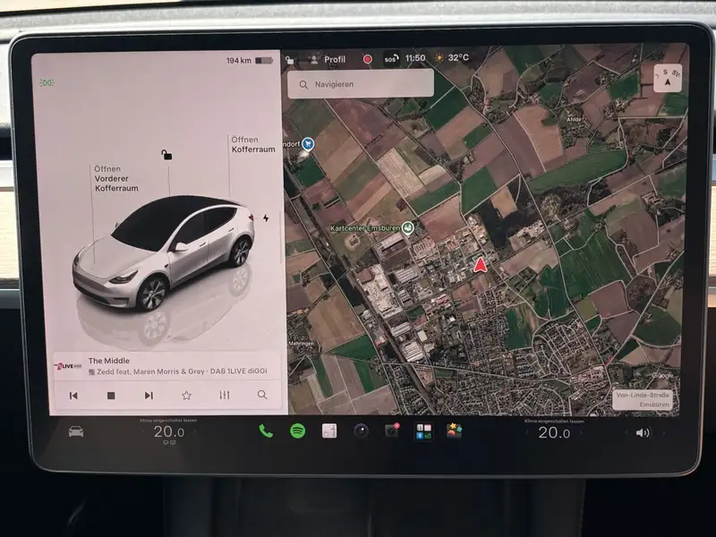Image resolution: width=716 pixels, height=537 pixels.
Task: Open the camera app icon
Action: [x=361, y=430]
